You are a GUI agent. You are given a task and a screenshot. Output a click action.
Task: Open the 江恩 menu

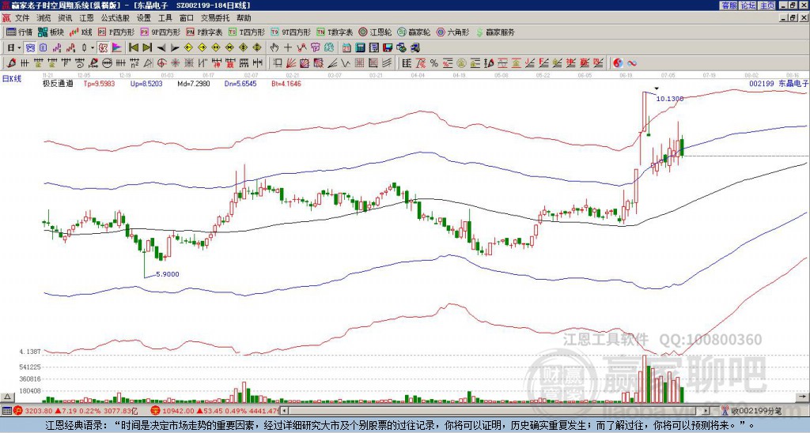pyautogui.click(x=86, y=18)
